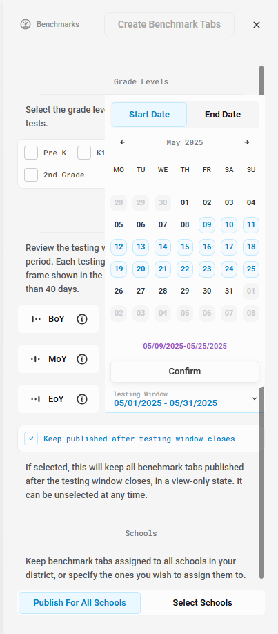Click the panel's vertical scrollbar
The width and height of the screenshot is (278, 634).
pos(261,321)
